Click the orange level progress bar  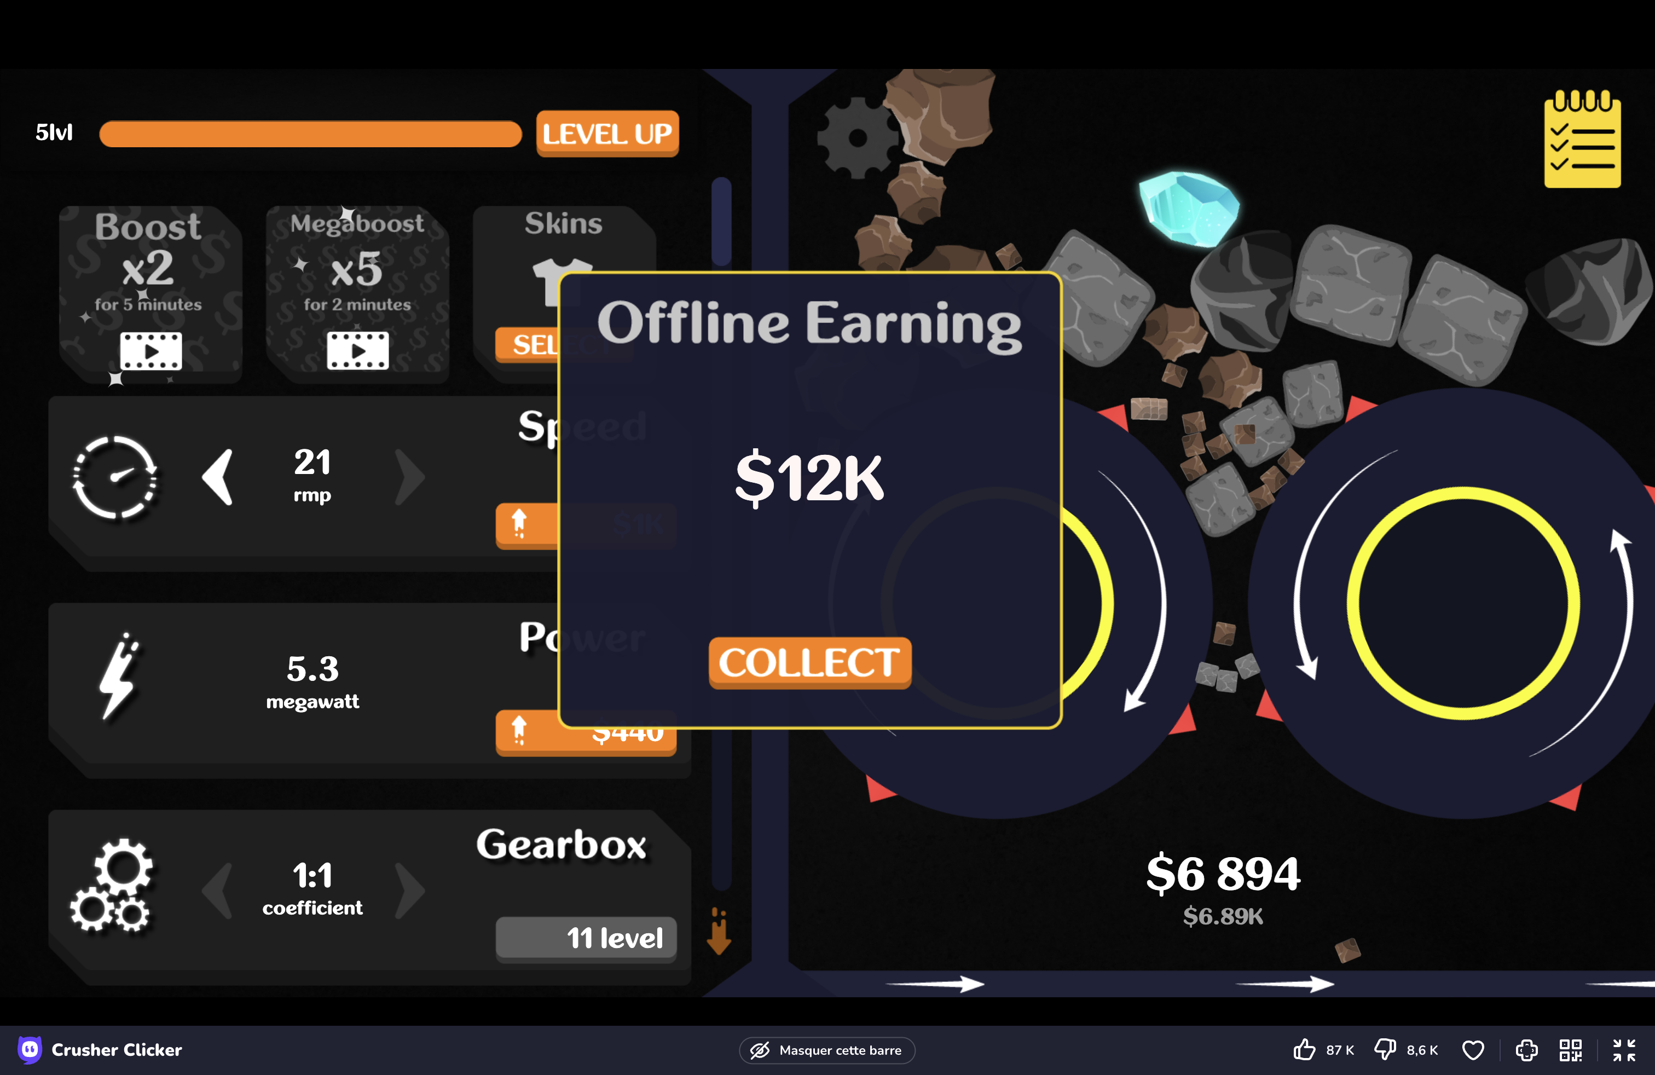pyautogui.click(x=310, y=134)
